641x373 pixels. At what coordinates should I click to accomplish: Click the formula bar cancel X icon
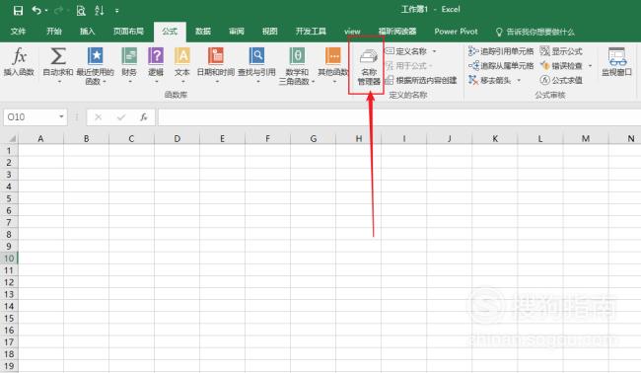click(x=98, y=117)
